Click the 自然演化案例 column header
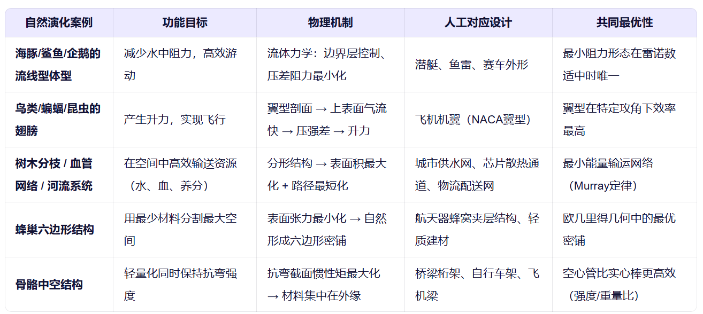 coord(59,22)
